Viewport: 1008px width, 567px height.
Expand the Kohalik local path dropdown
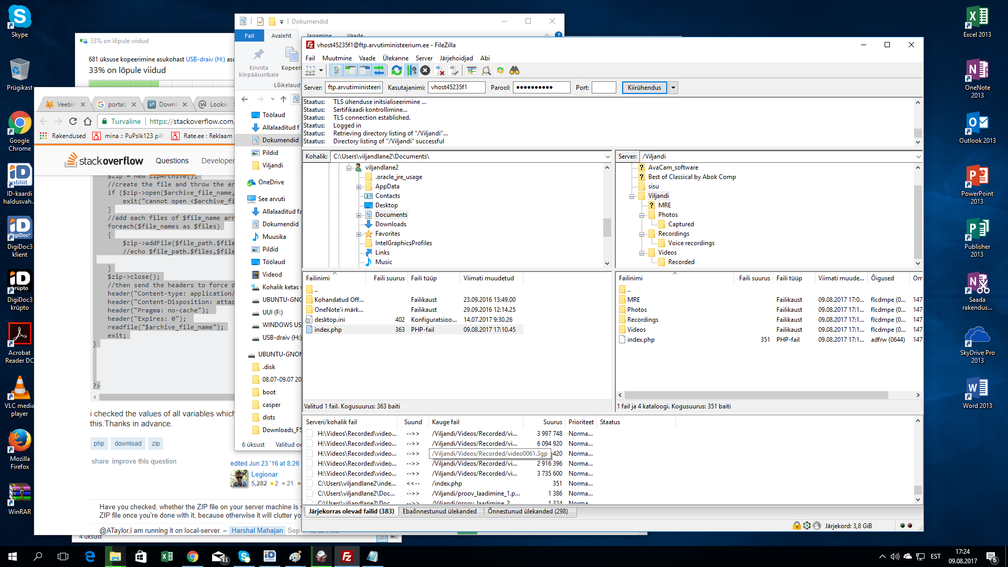(x=607, y=156)
